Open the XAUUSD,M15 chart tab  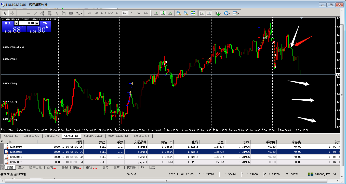pos(141,136)
